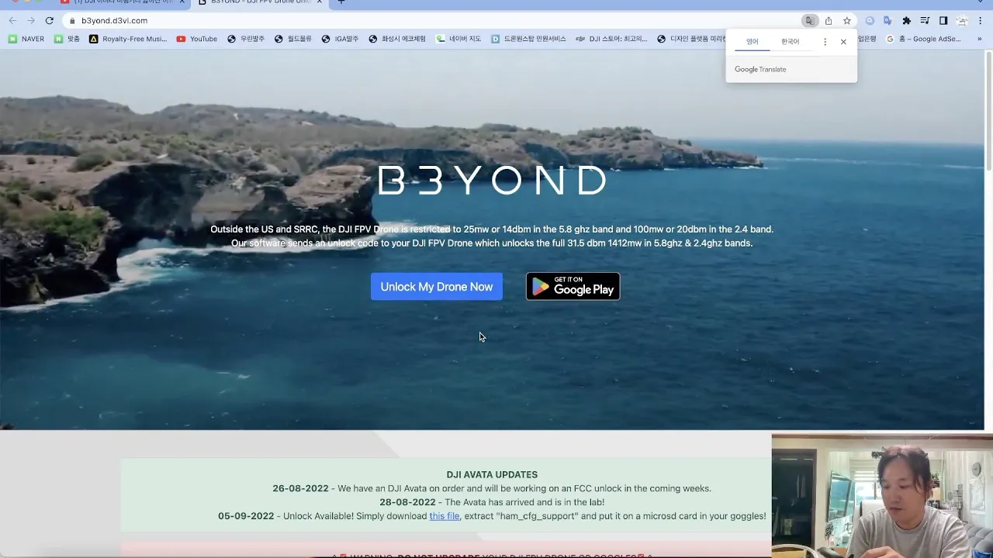Open the 월드물류 bookmark
Image resolution: width=993 pixels, height=558 pixels.
[x=292, y=39]
